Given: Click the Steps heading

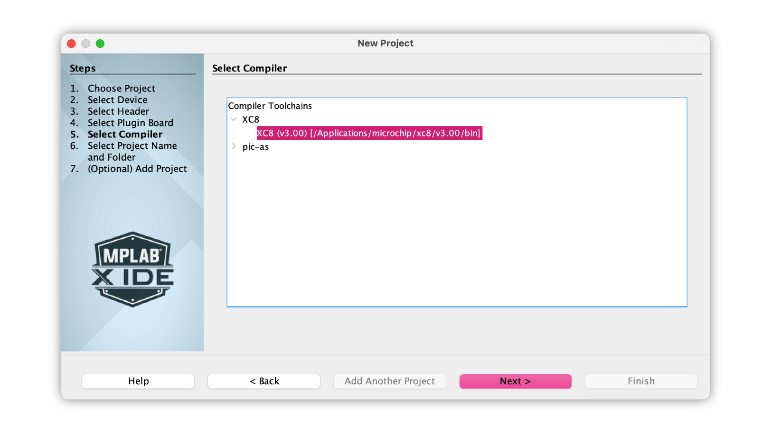Looking at the screenshot, I should 83,68.
